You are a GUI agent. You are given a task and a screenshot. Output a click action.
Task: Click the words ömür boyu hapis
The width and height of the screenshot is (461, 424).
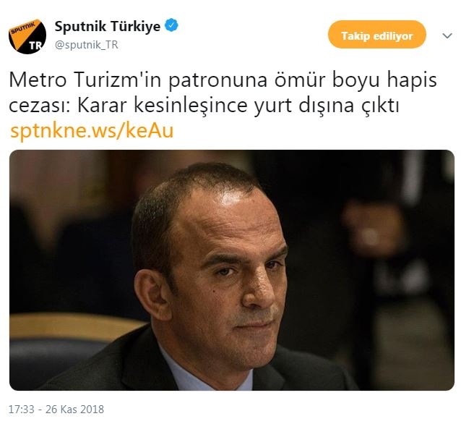(x=356, y=80)
